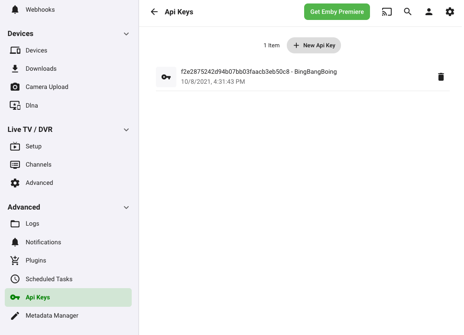Viewport: 464px width, 335px height.
Task: Click the key icon of the API key entry
Action: 166,77
